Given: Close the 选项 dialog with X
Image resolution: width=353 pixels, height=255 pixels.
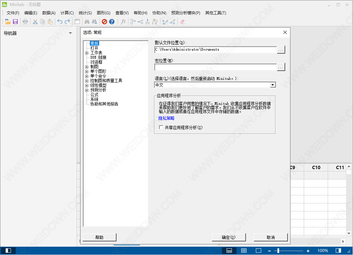Looking at the screenshot, I should pos(285,32).
